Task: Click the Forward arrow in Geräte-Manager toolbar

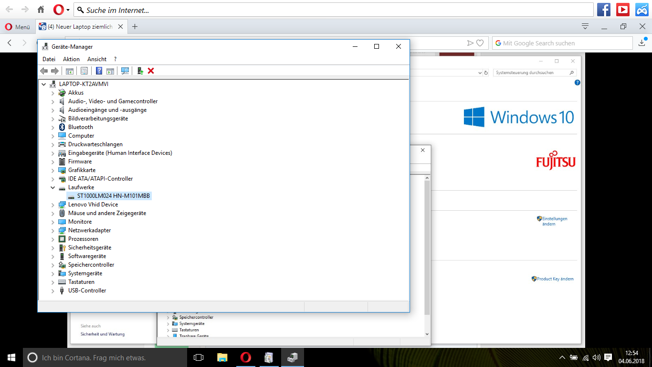Action: tap(55, 71)
